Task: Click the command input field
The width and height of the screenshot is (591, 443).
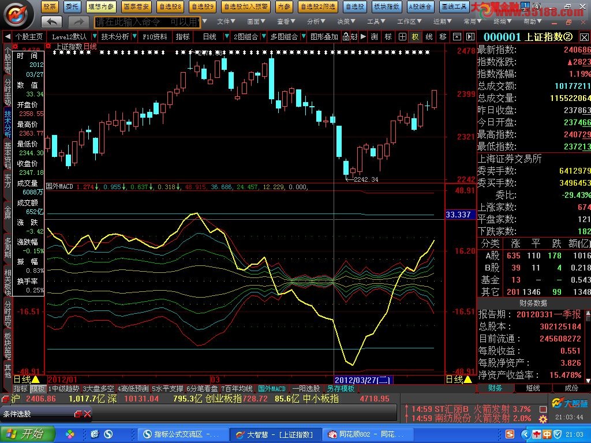Action: [147, 22]
